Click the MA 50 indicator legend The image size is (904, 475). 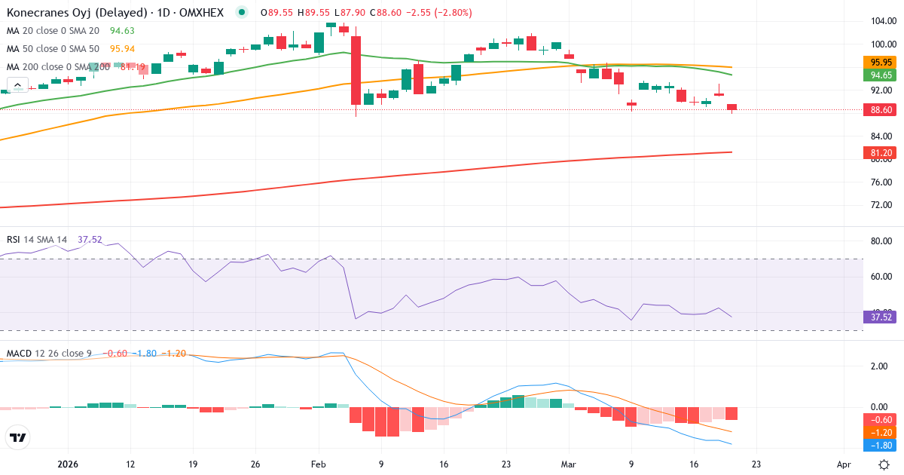tap(53, 48)
